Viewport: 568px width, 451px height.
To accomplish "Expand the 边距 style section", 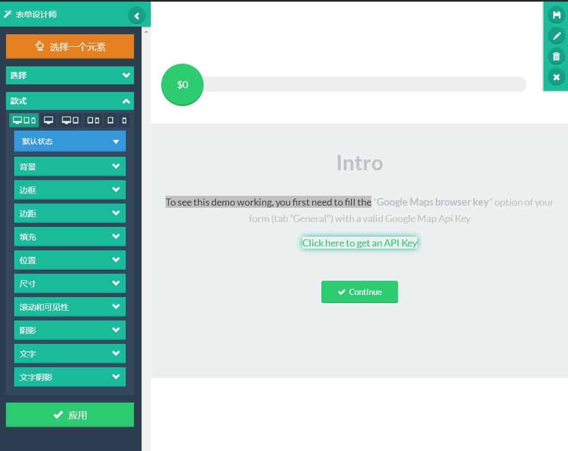I will pos(70,213).
